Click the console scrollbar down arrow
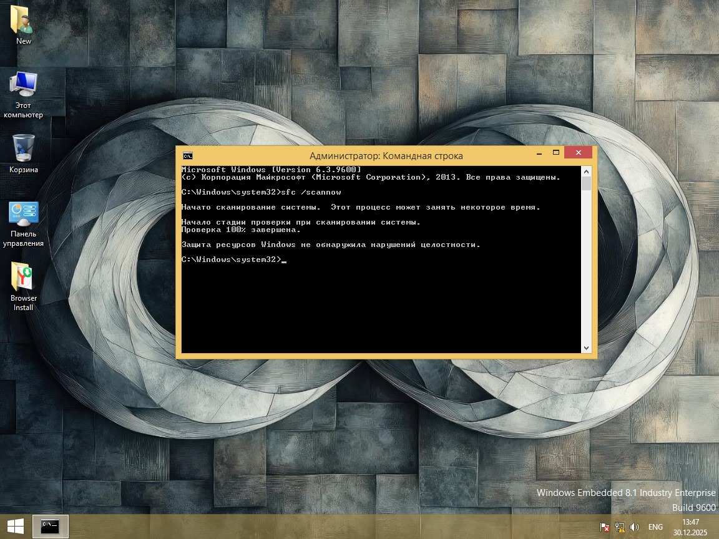Viewport: 719px width, 539px height. pyautogui.click(x=586, y=348)
